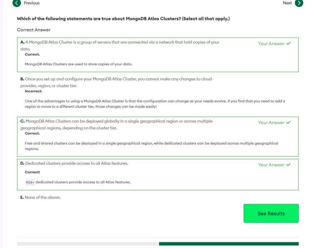Select option B about no cluster changes
This screenshot has height=248, width=316.
pyautogui.click(x=117, y=78)
